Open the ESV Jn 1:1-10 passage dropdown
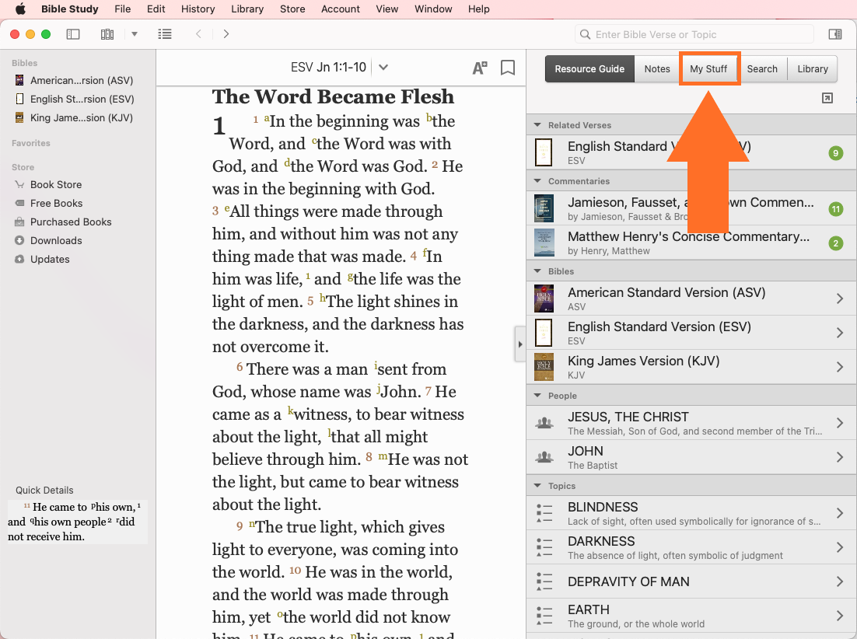 click(x=383, y=68)
